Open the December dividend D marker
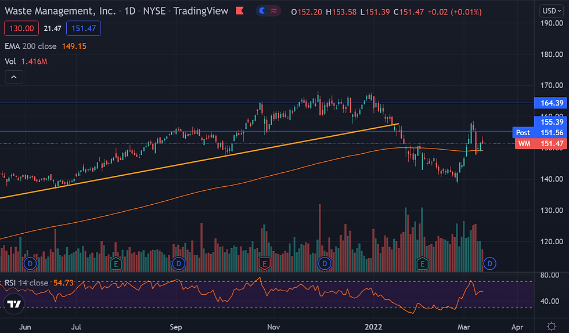Viewport: 569px width, 333px height. 325,263
